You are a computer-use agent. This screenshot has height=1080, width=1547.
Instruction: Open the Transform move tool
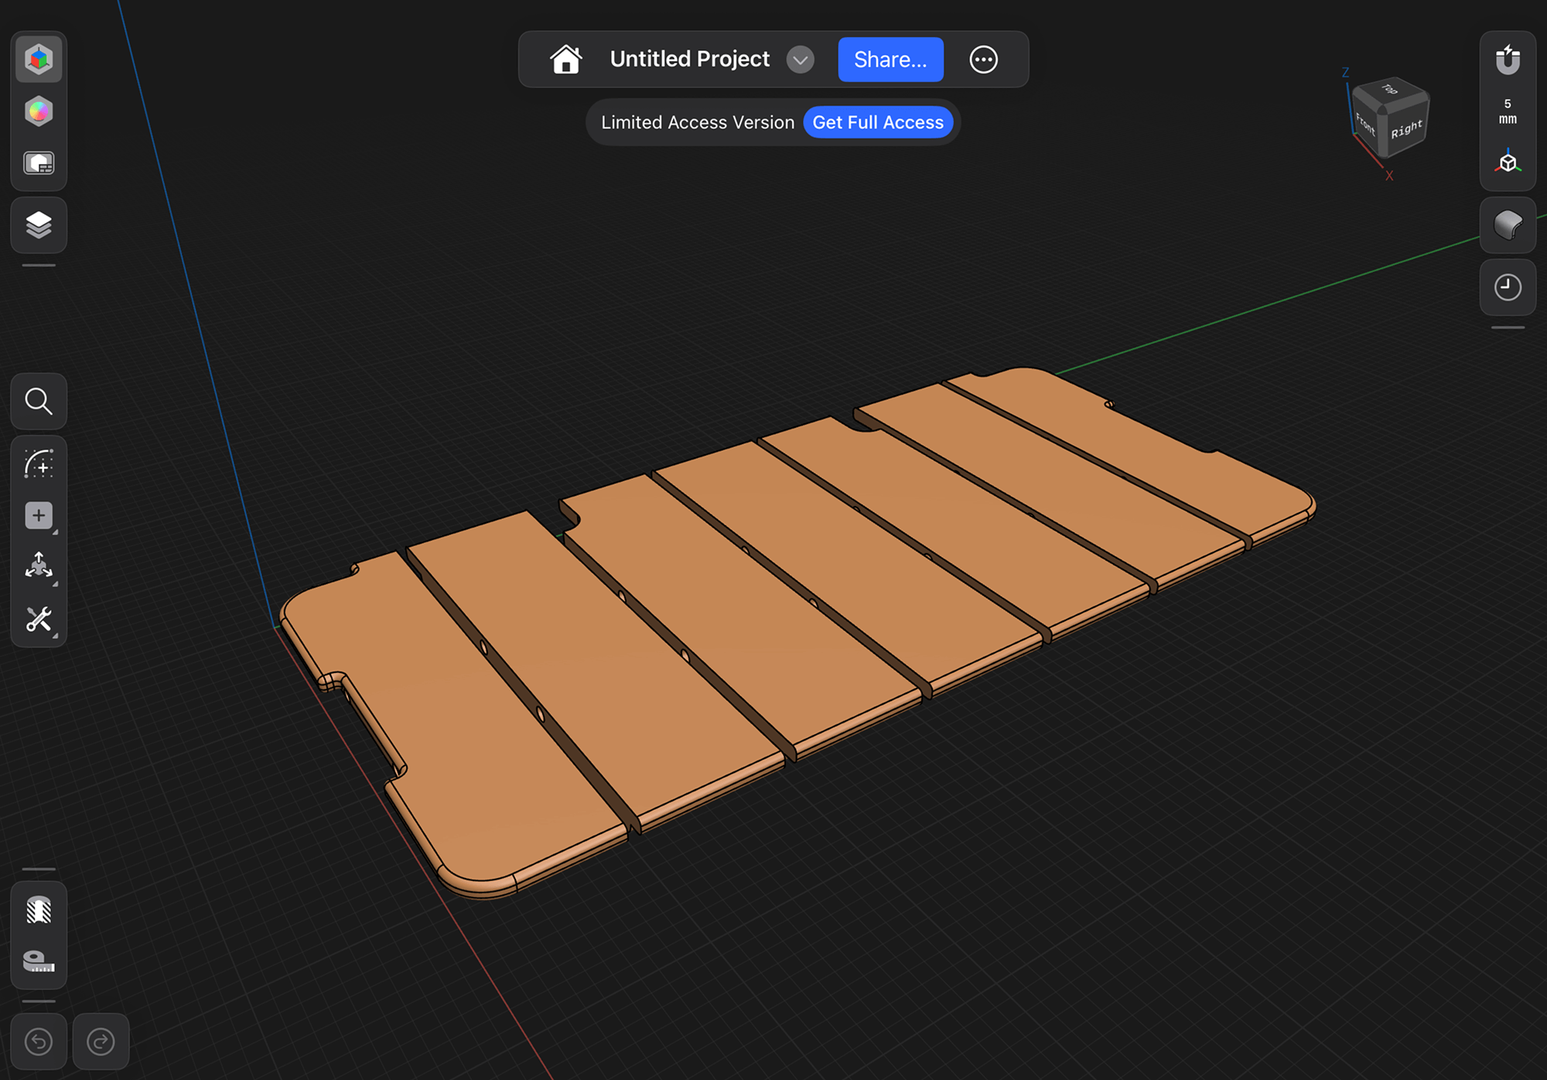pos(39,566)
